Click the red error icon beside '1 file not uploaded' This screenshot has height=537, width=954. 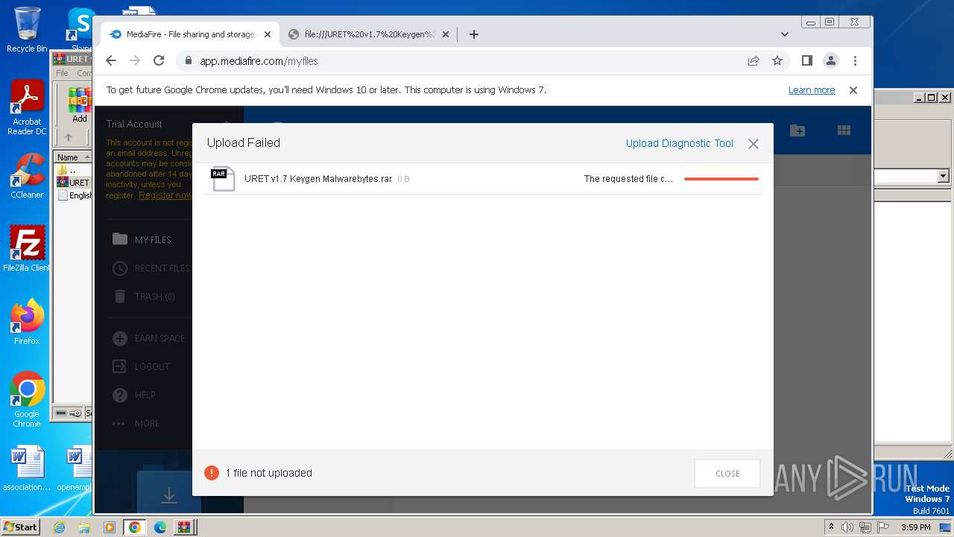[x=212, y=473]
